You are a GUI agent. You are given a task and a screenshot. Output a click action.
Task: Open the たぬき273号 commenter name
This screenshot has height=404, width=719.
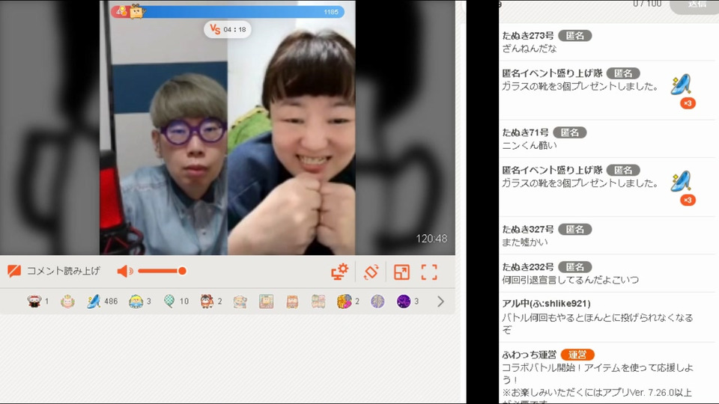(x=528, y=36)
